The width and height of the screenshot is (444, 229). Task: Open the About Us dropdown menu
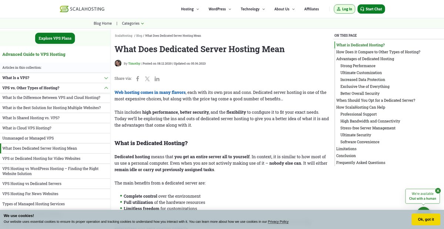click(285, 9)
